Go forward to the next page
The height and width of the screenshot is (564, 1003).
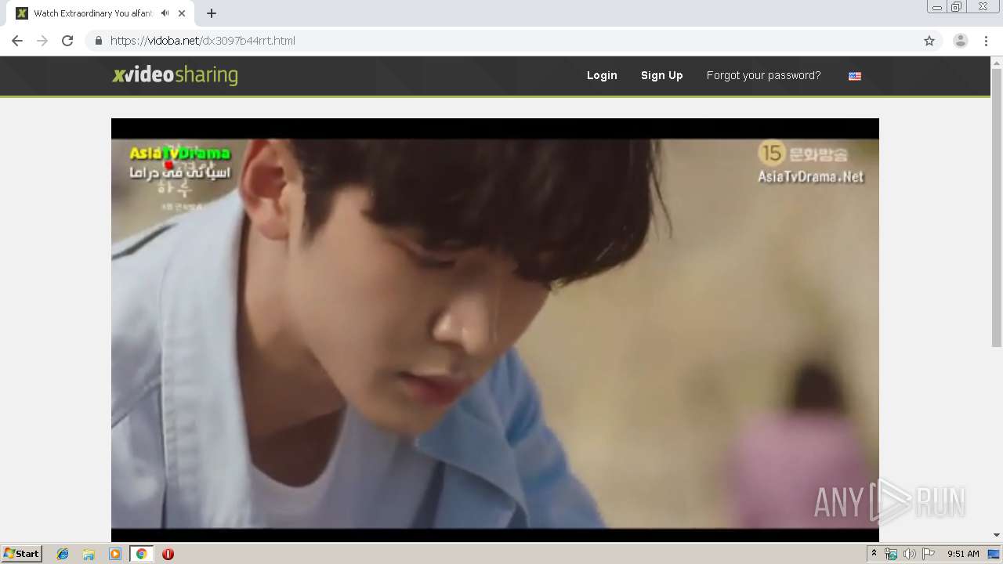pos(42,41)
